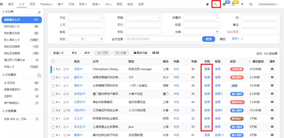Go to 首页 tab
The image size is (284, 138).
pos(11,4)
